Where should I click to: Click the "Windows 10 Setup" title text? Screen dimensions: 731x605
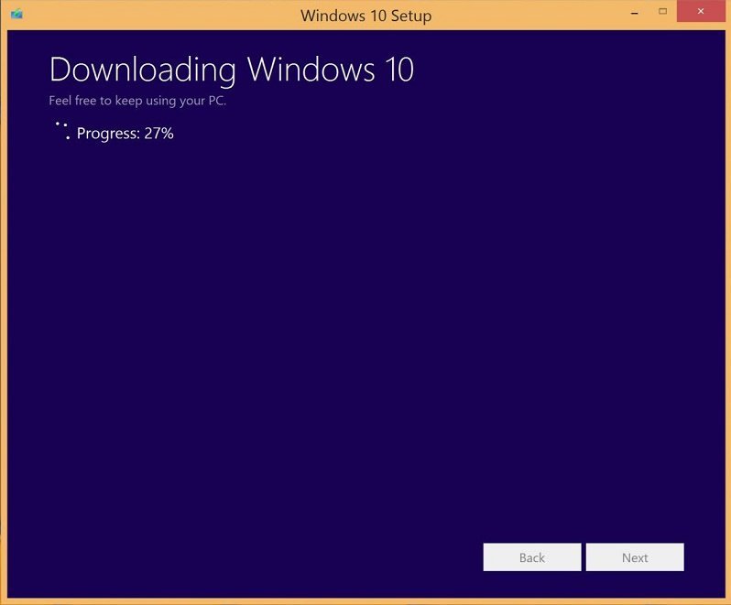[365, 16]
